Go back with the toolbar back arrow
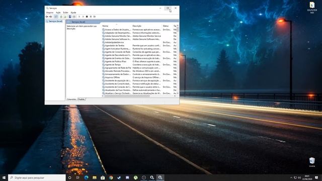Screen dimensions: 322x181 47,17
